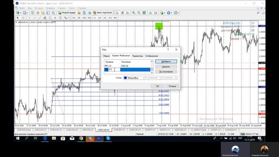
Task: Select the Vertical Line tool
Action: click(x=29, y=18)
